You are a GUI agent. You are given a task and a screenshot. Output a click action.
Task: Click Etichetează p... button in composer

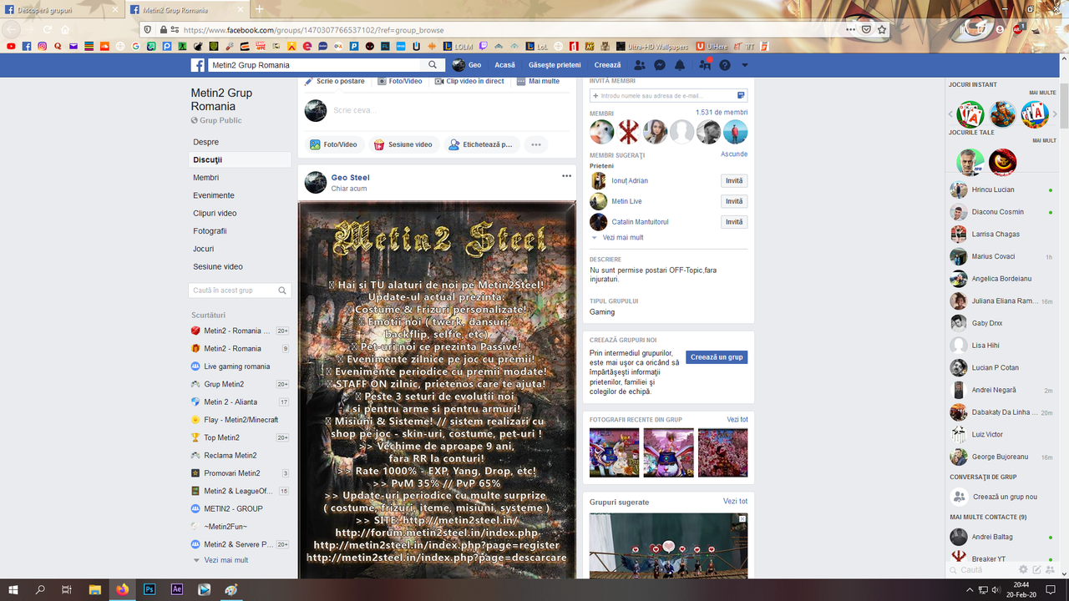[x=481, y=144]
